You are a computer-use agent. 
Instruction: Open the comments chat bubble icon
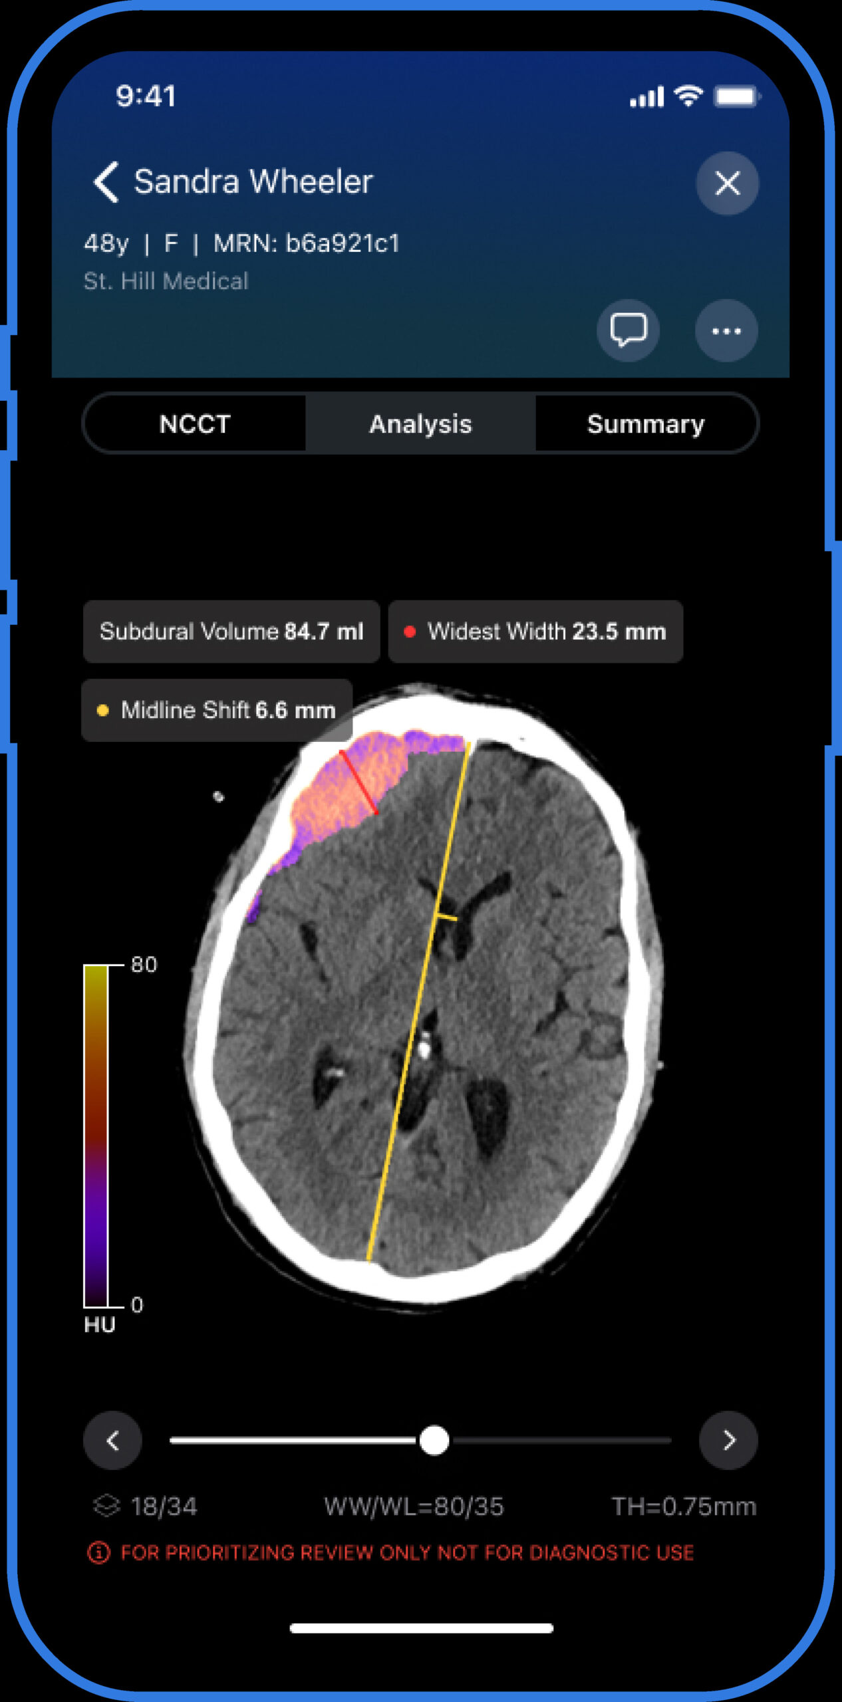point(628,330)
